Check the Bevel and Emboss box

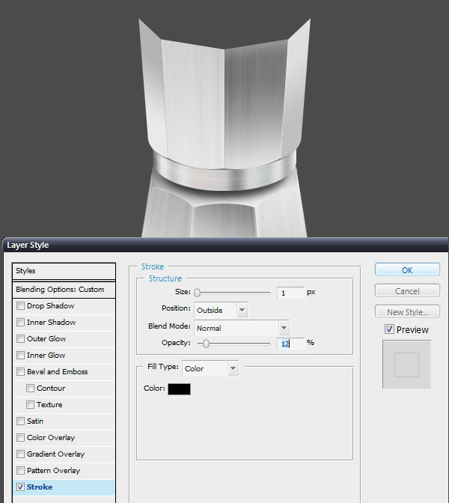coord(20,371)
